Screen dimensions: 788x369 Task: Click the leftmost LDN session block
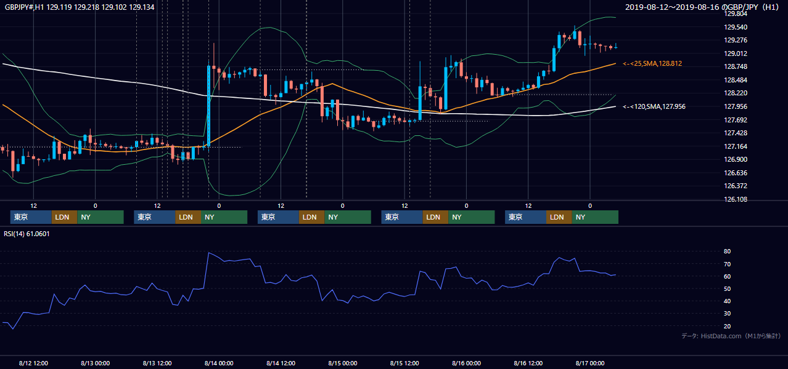(x=64, y=217)
